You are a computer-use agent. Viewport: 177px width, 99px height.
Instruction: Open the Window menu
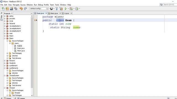click(x=63, y=5)
